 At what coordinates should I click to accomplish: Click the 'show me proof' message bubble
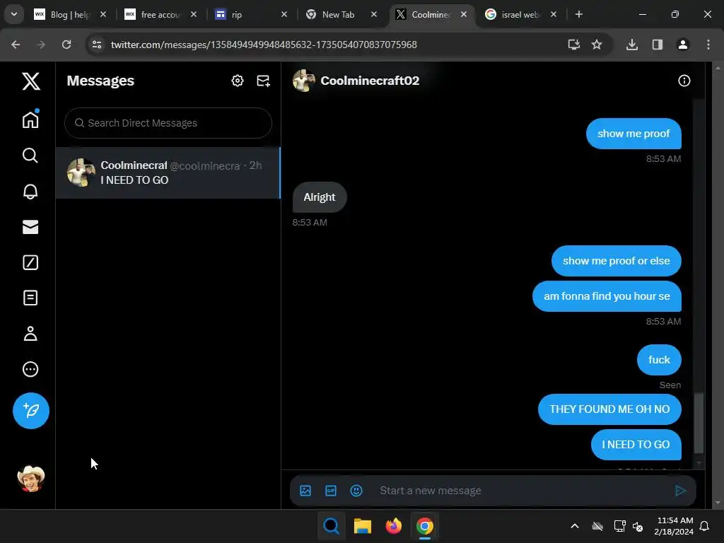(x=633, y=134)
